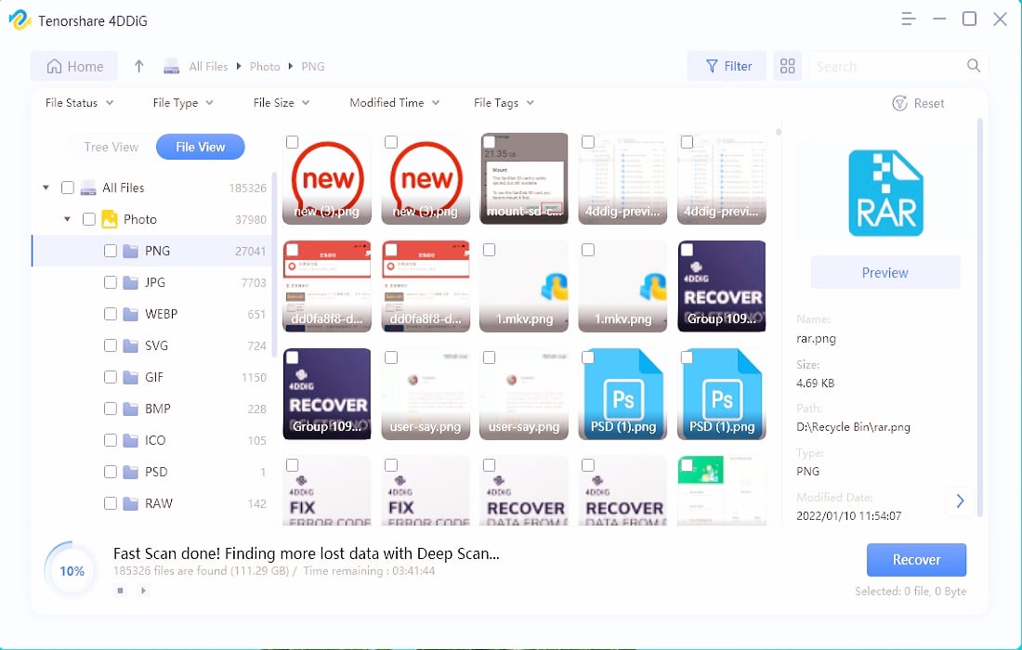Check the JPG folder checkbox

click(x=111, y=282)
